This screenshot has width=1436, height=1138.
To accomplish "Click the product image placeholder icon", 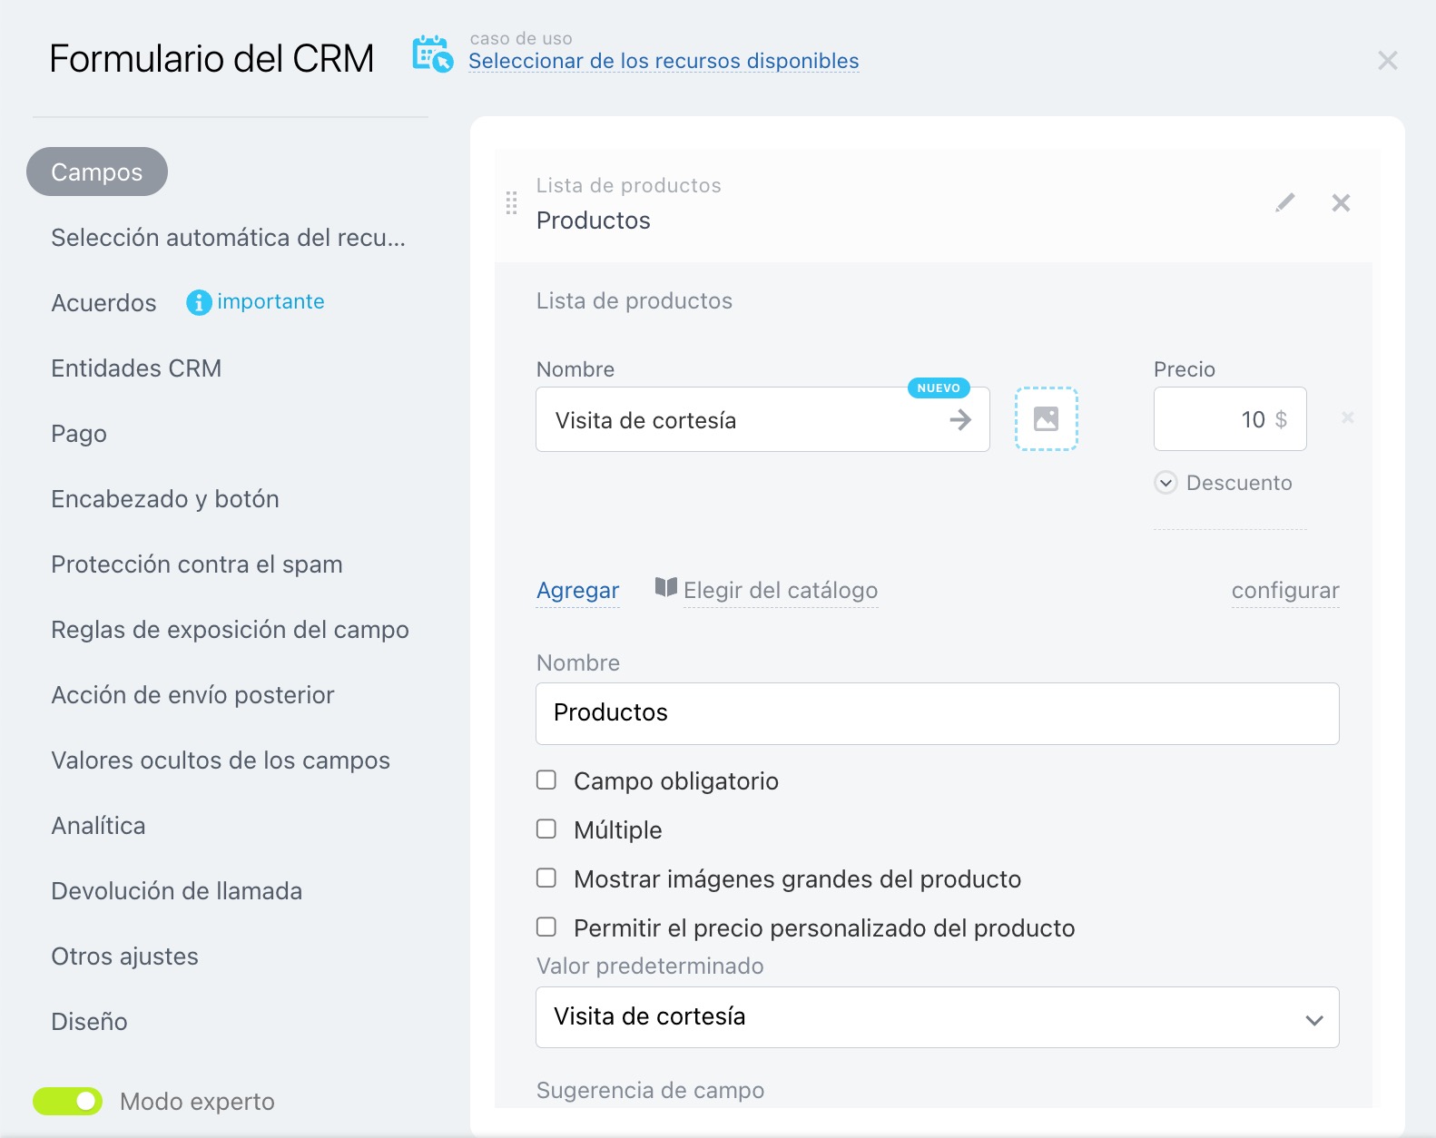I will (x=1046, y=418).
